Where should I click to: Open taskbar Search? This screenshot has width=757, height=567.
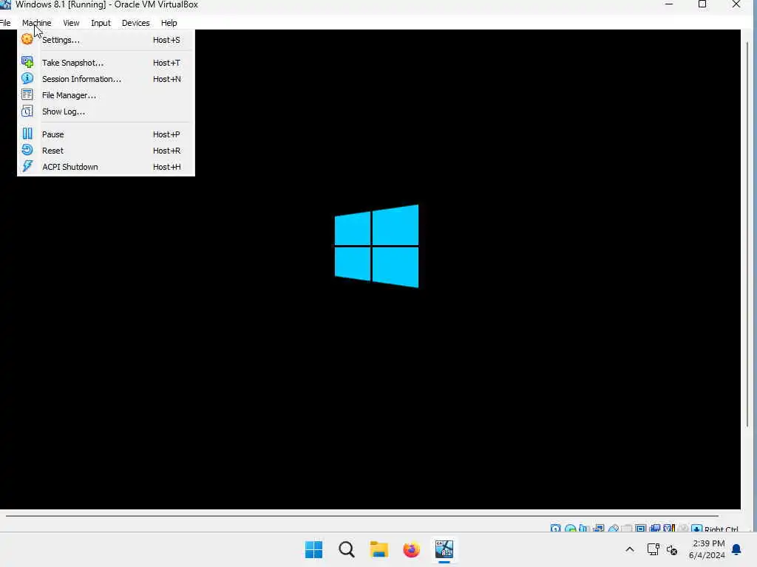347,549
